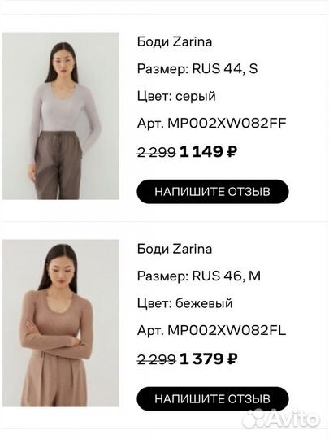Click the color label серый
The image size is (329, 439).
click(196, 96)
